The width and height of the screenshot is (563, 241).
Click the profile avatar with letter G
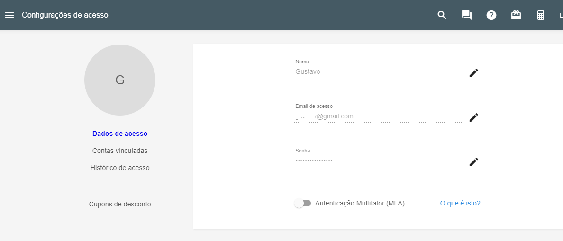point(120,80)
